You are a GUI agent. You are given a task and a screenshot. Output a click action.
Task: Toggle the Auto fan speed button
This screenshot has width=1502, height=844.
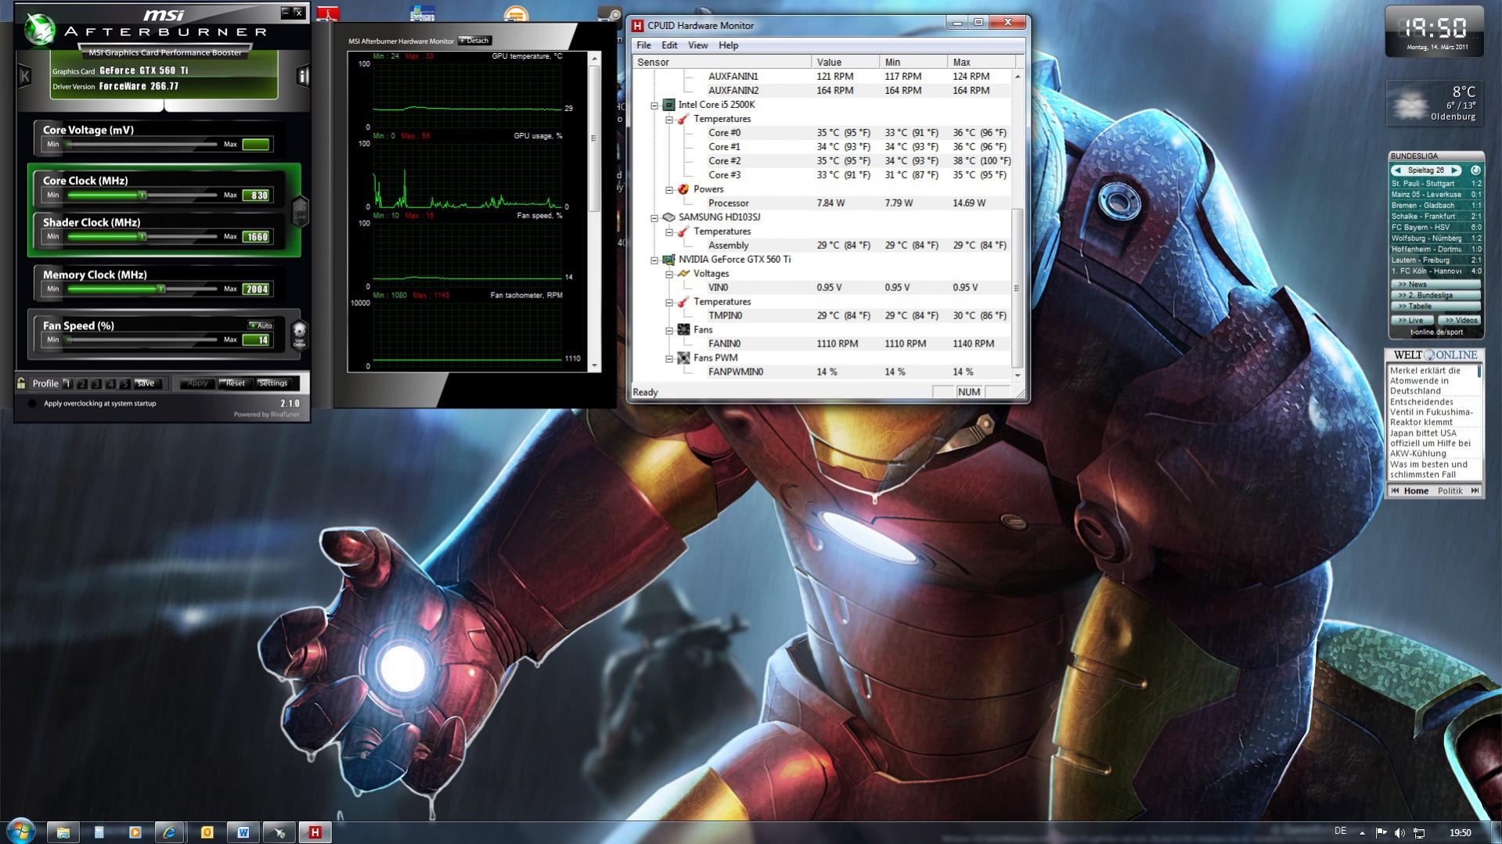coord(261,325)
